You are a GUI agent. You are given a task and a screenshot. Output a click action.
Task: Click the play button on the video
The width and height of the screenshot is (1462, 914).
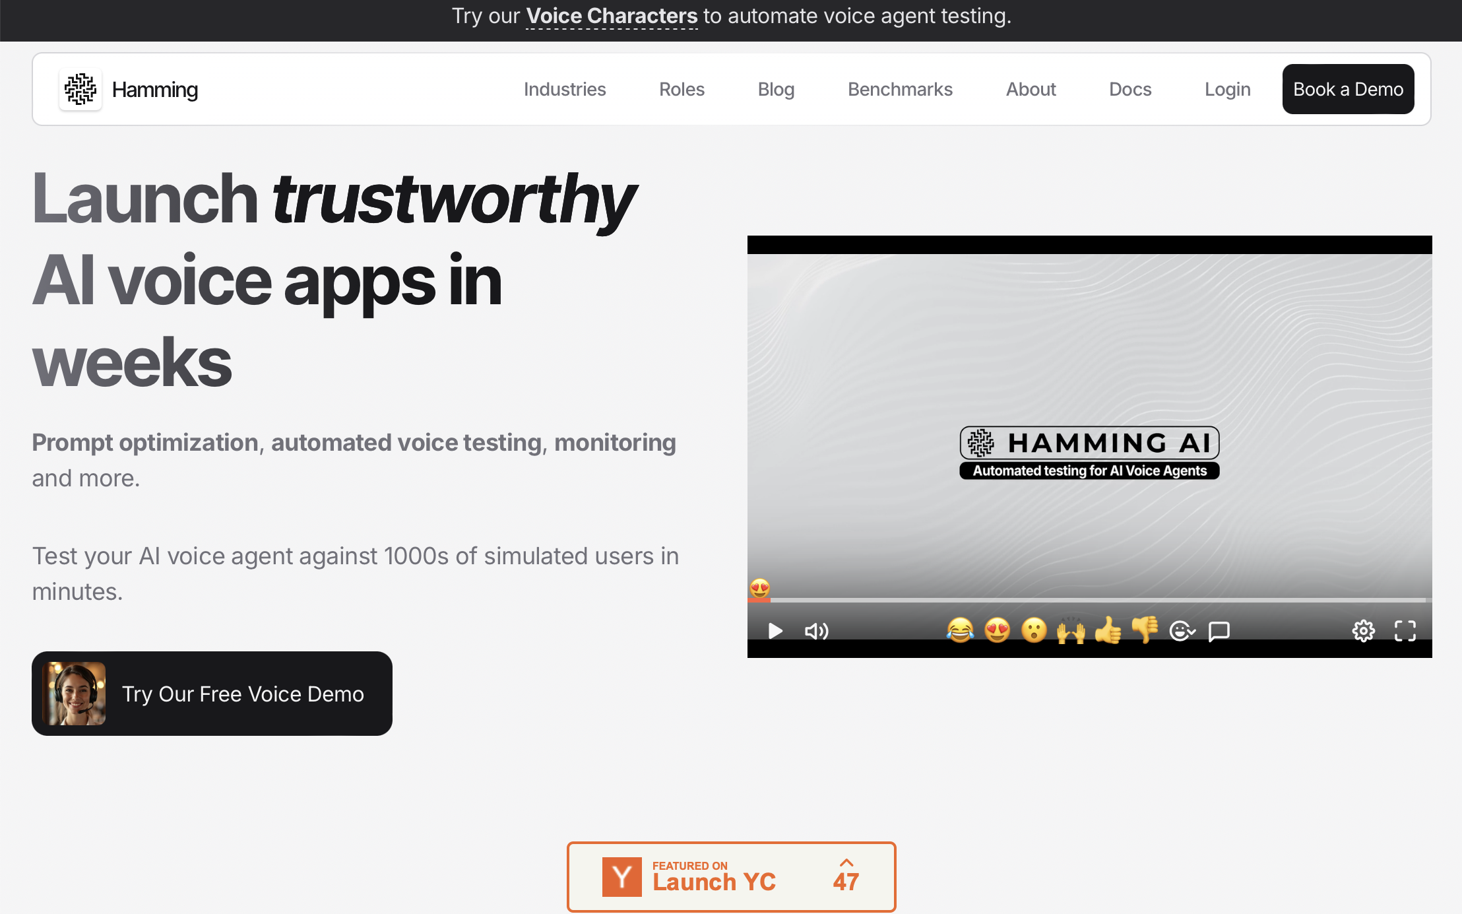coord(775,631)
